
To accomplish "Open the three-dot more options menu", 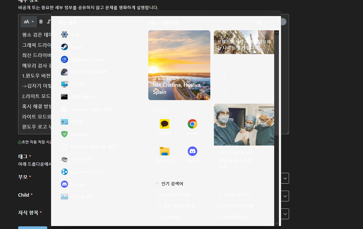I will [x=269, y=23].
